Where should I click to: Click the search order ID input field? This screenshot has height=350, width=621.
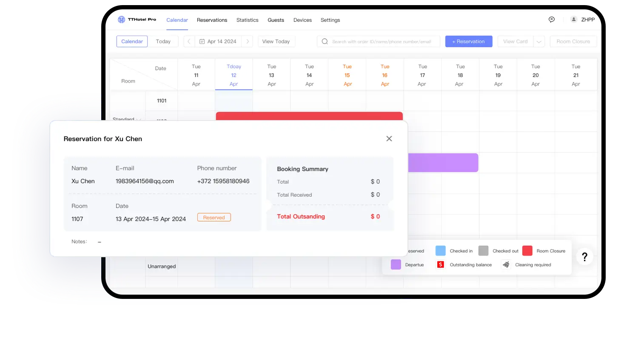(382, 42)
